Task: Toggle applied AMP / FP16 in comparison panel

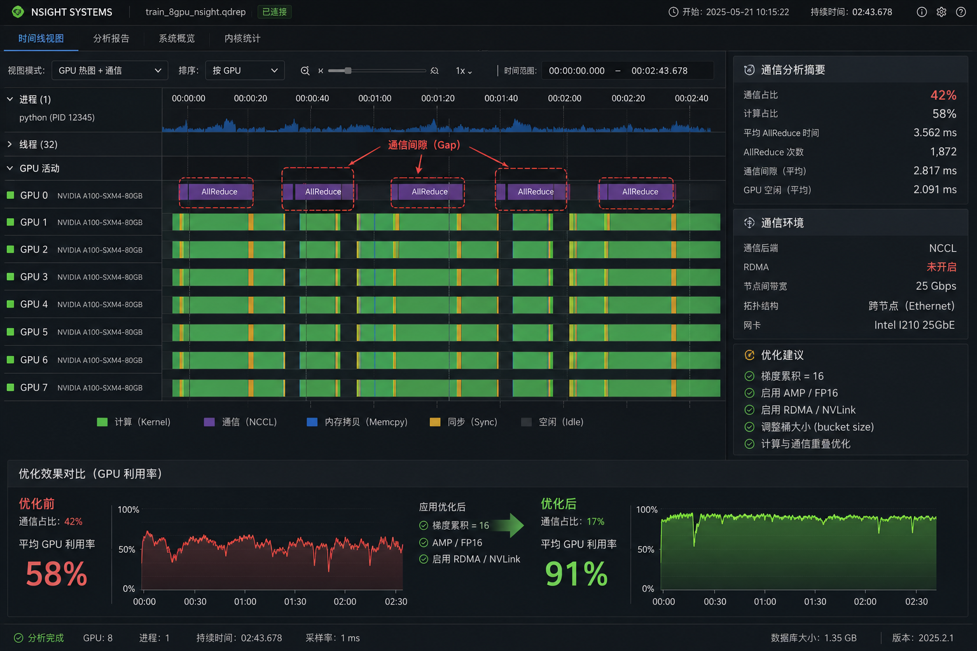Action: pyautogui.click(x=424, y=542)
